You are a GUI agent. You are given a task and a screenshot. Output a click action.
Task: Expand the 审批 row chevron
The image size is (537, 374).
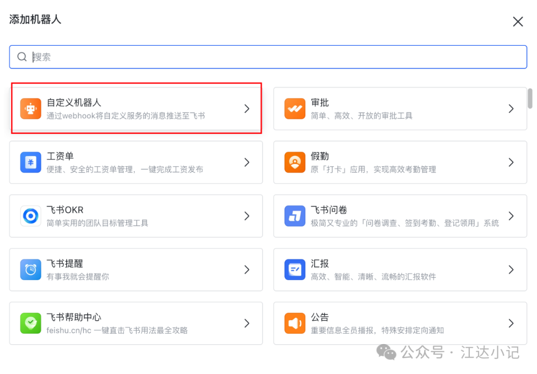[511, 108]
